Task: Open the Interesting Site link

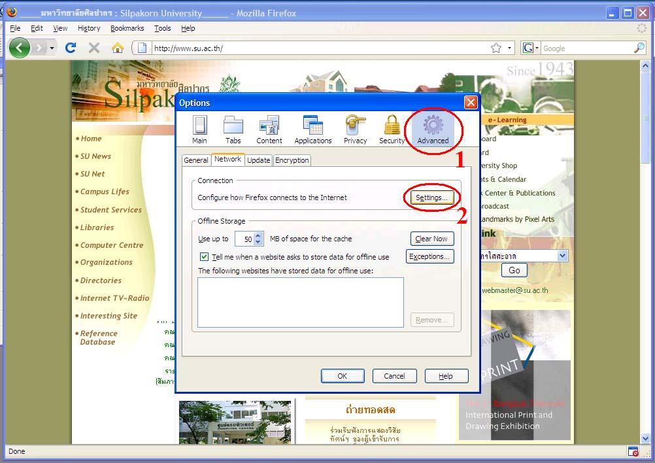Action: (109, 315)
